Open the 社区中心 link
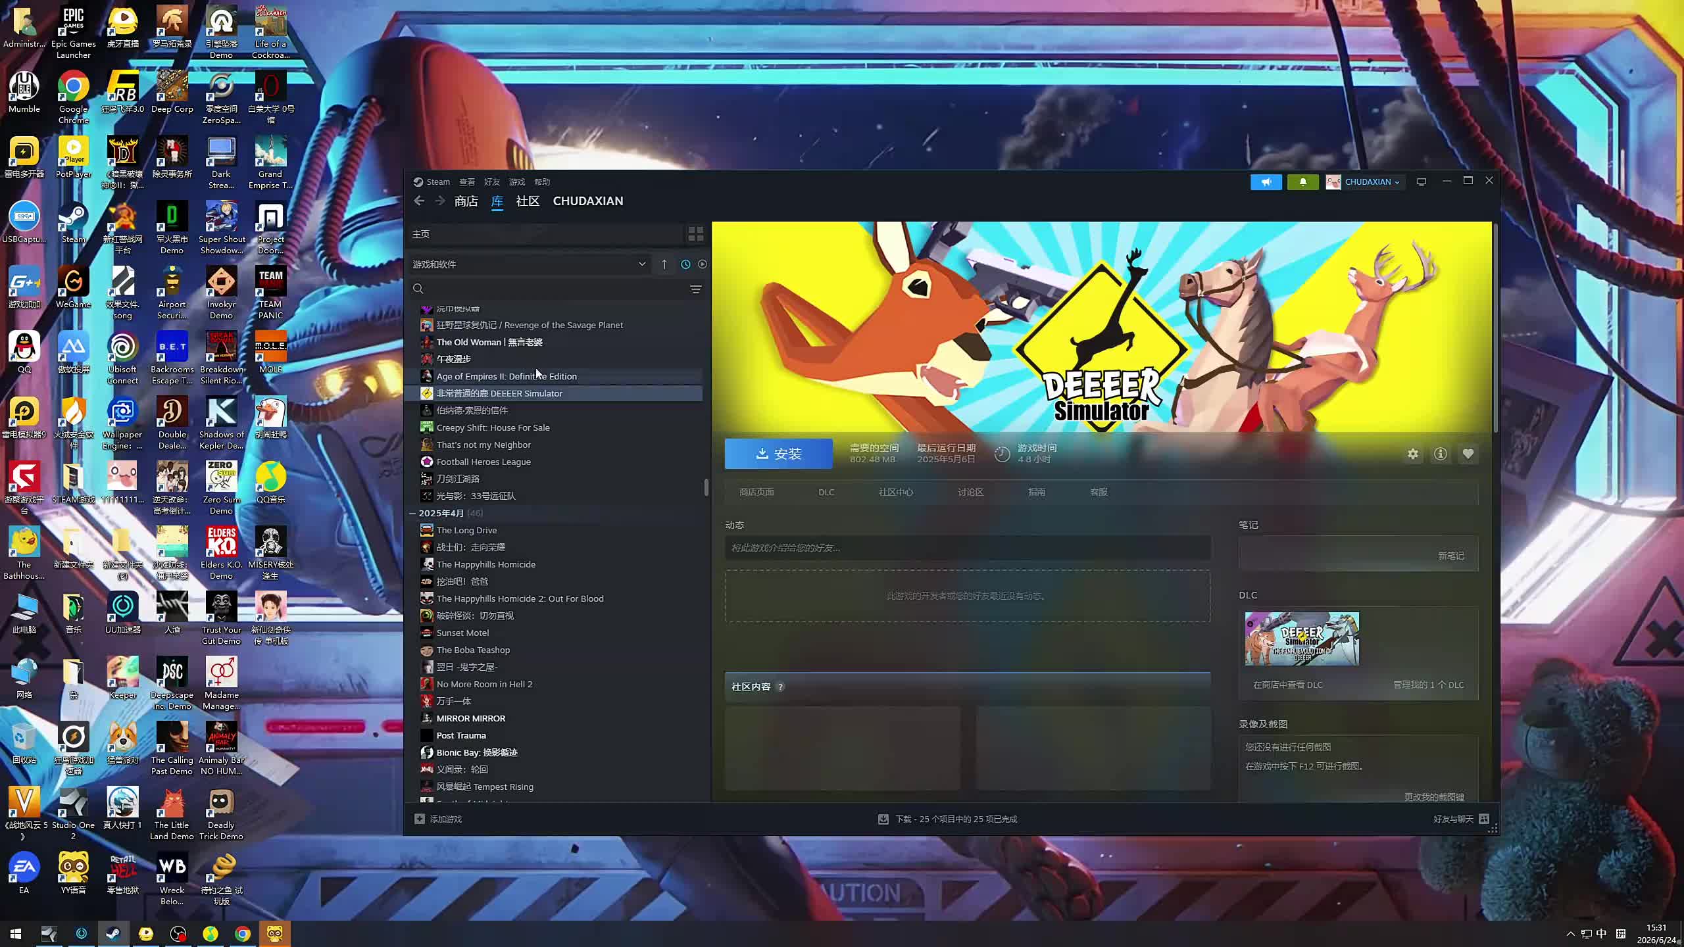Screen dimensions: 1684x947 (x=896, y=492)
